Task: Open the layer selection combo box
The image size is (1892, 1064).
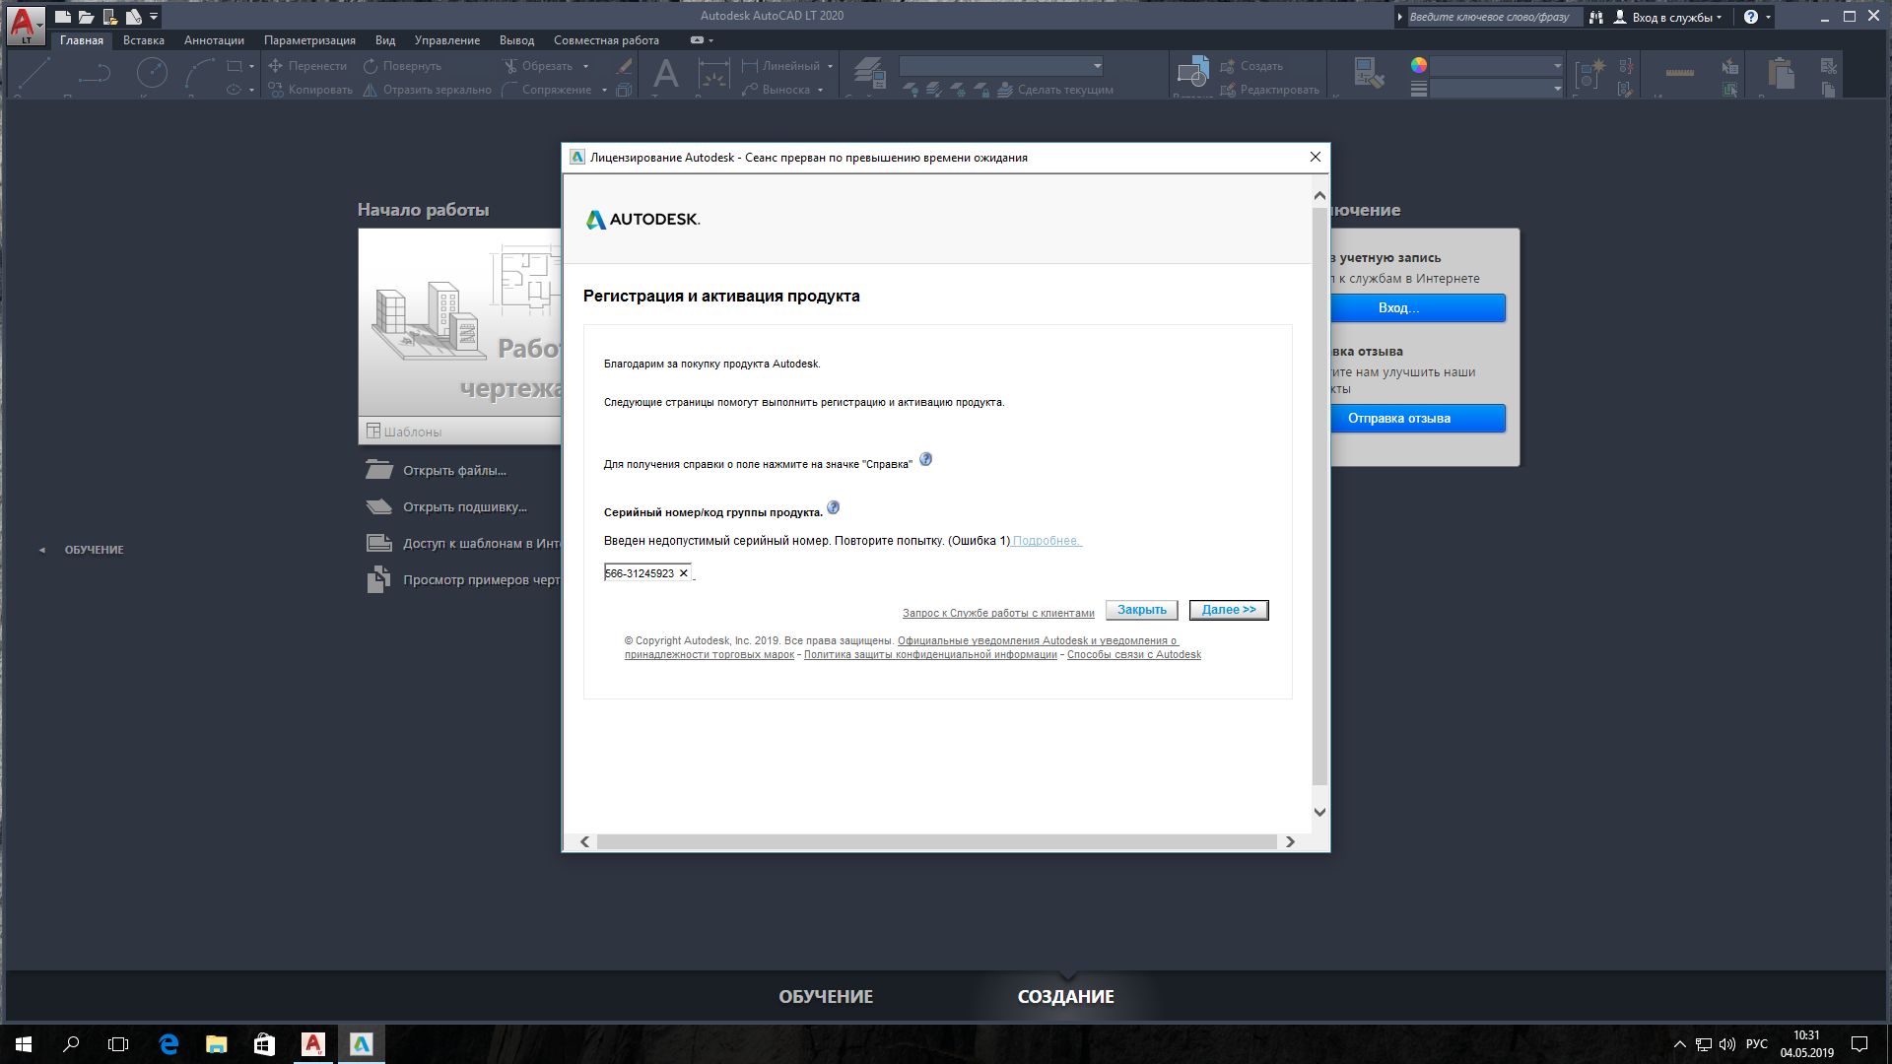Action: click(1001, 66)
